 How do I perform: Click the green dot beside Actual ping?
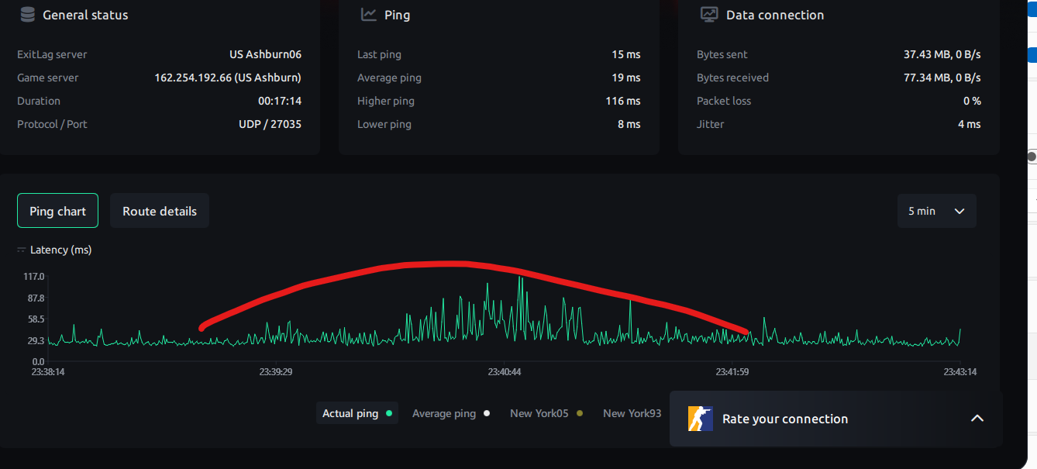point(389,413)
